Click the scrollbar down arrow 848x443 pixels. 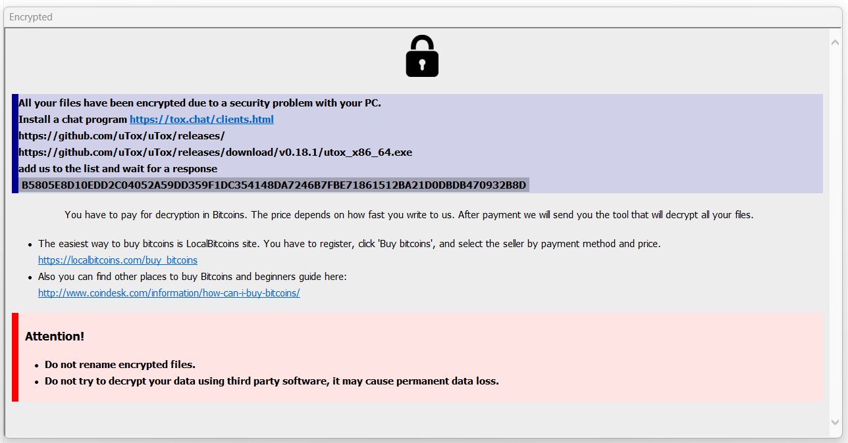(x=835, y=422)
